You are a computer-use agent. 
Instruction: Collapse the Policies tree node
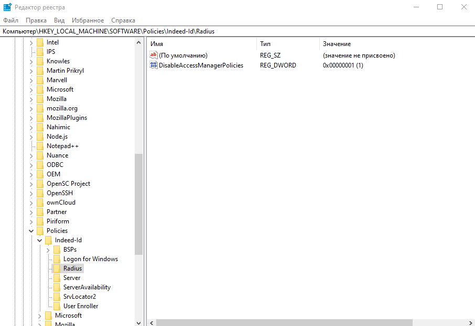click(x=31, y=231)
